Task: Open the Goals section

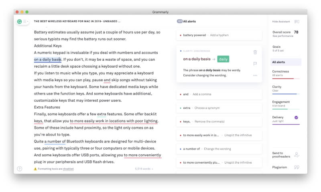Action: point(278,48)
